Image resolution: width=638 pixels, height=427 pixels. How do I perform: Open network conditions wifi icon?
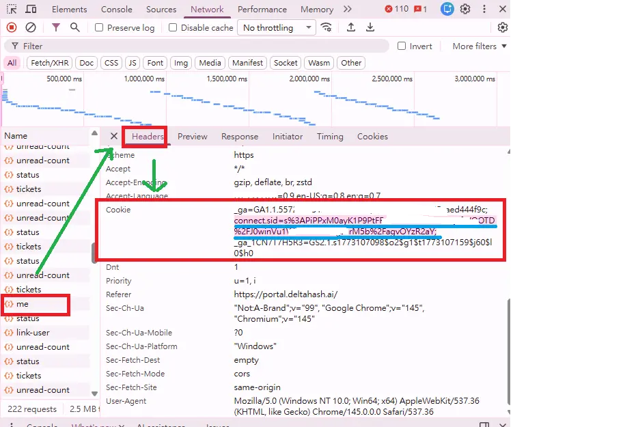tap(327, 27)
